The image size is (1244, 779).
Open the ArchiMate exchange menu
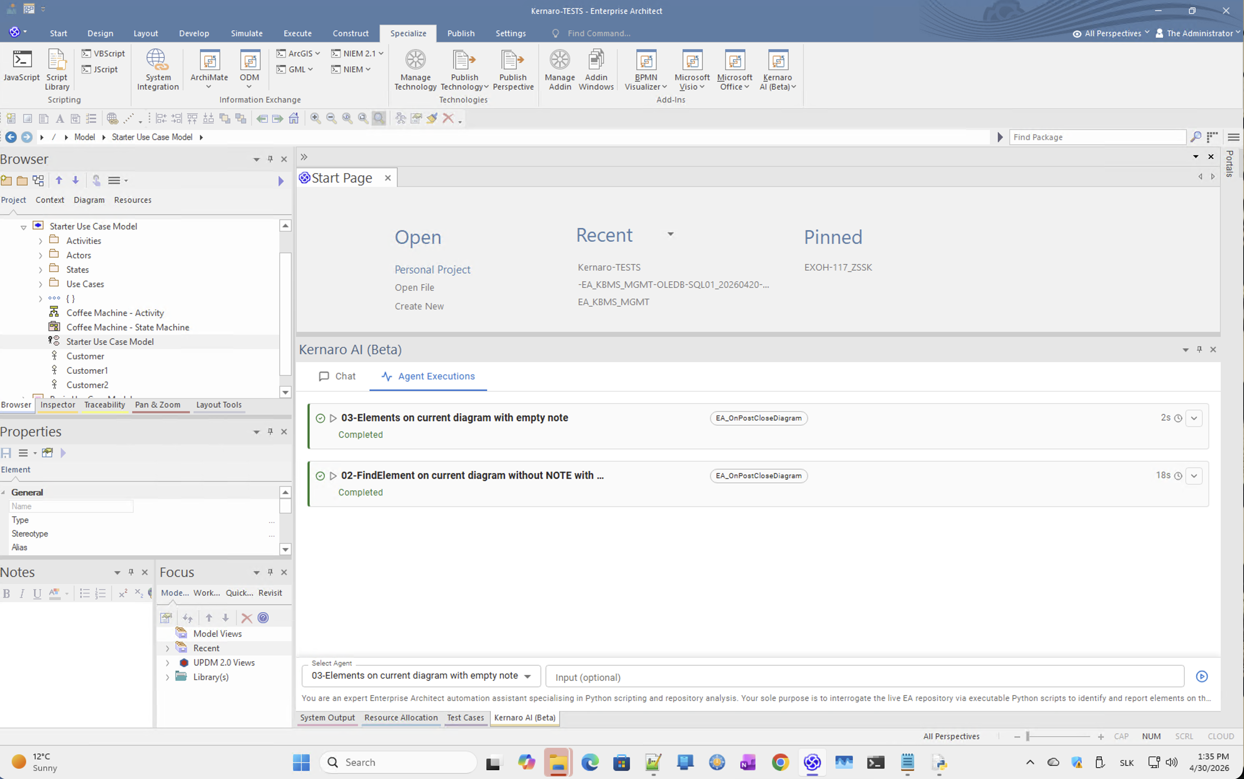coord(209,70)
